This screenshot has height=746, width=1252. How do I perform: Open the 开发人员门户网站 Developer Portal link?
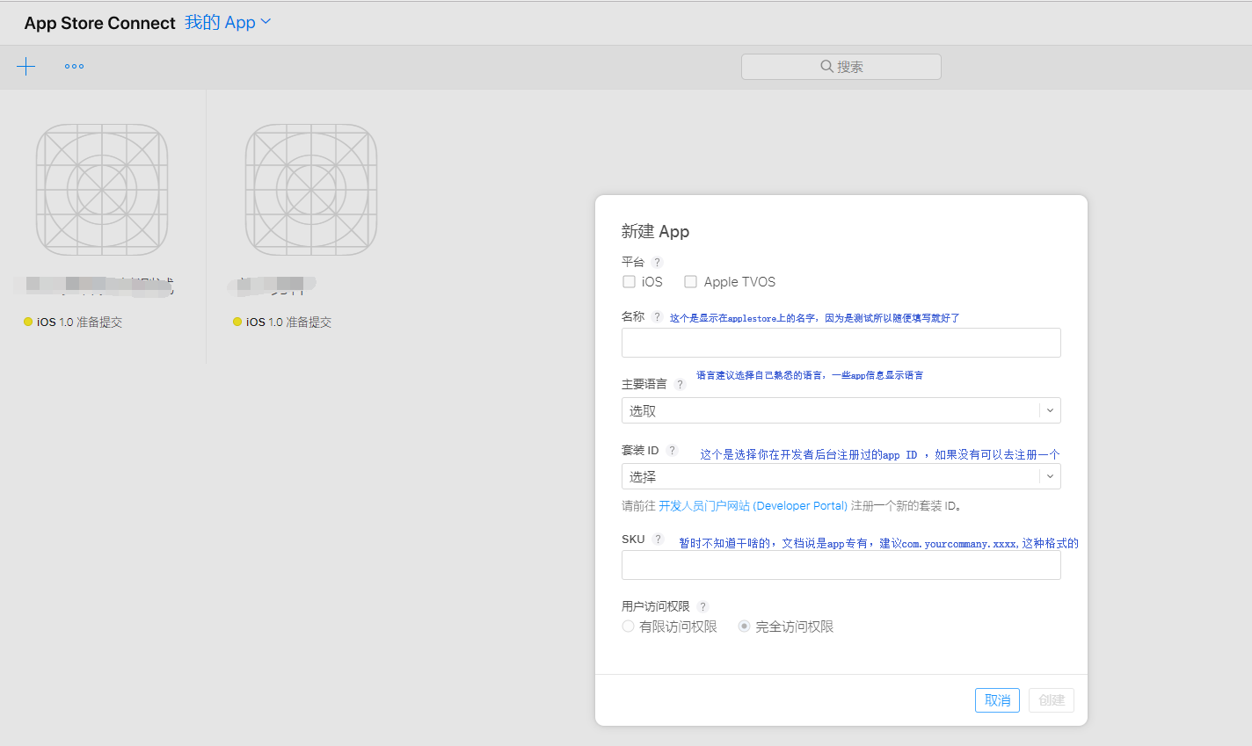(753, 506)
